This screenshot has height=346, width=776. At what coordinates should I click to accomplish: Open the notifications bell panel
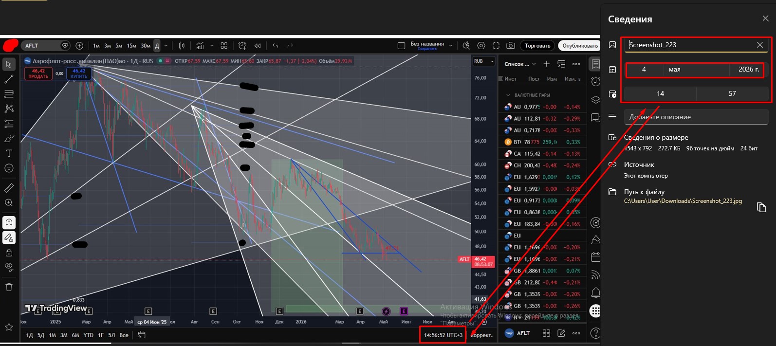[595, 292]
